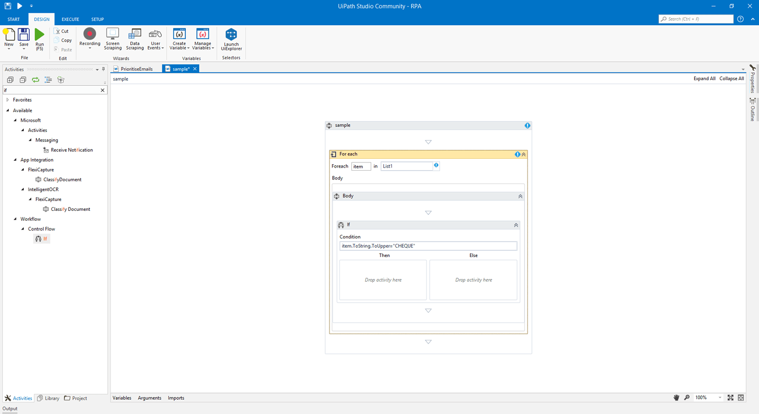
Task: Open the Imports panel
Action: (176, 398)
